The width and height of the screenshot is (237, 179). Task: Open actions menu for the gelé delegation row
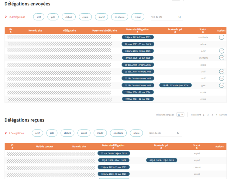[222, 85]
